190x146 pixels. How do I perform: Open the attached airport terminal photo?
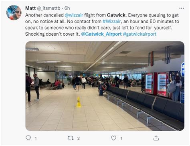(105, 86)
